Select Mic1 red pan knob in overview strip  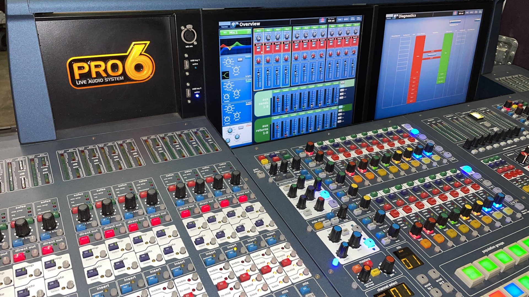click(x=258, y=61)
